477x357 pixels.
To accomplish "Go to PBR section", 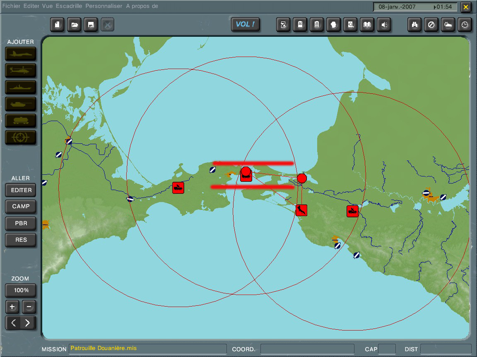I will pos(21,224).
